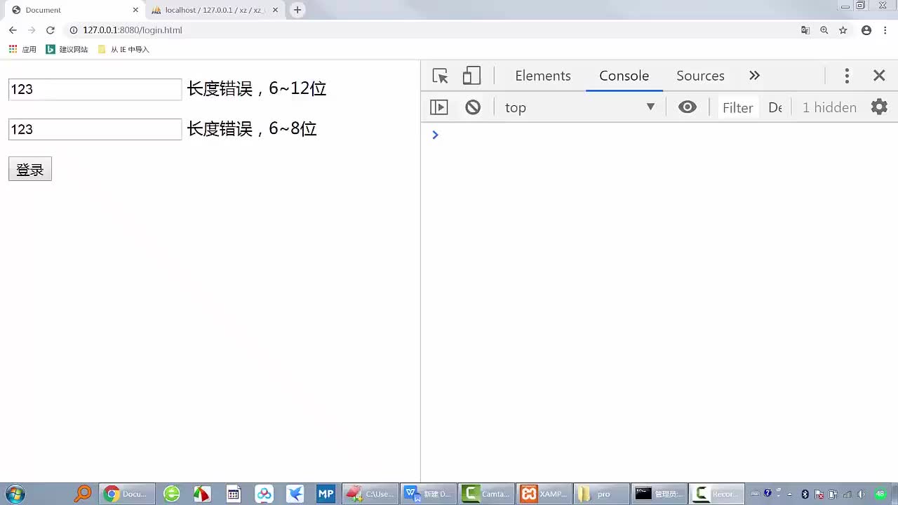The width and height of the screenshot is (898, 505).
Task: Open the DevTools three-dot customize menu
Action: (847, 76)
